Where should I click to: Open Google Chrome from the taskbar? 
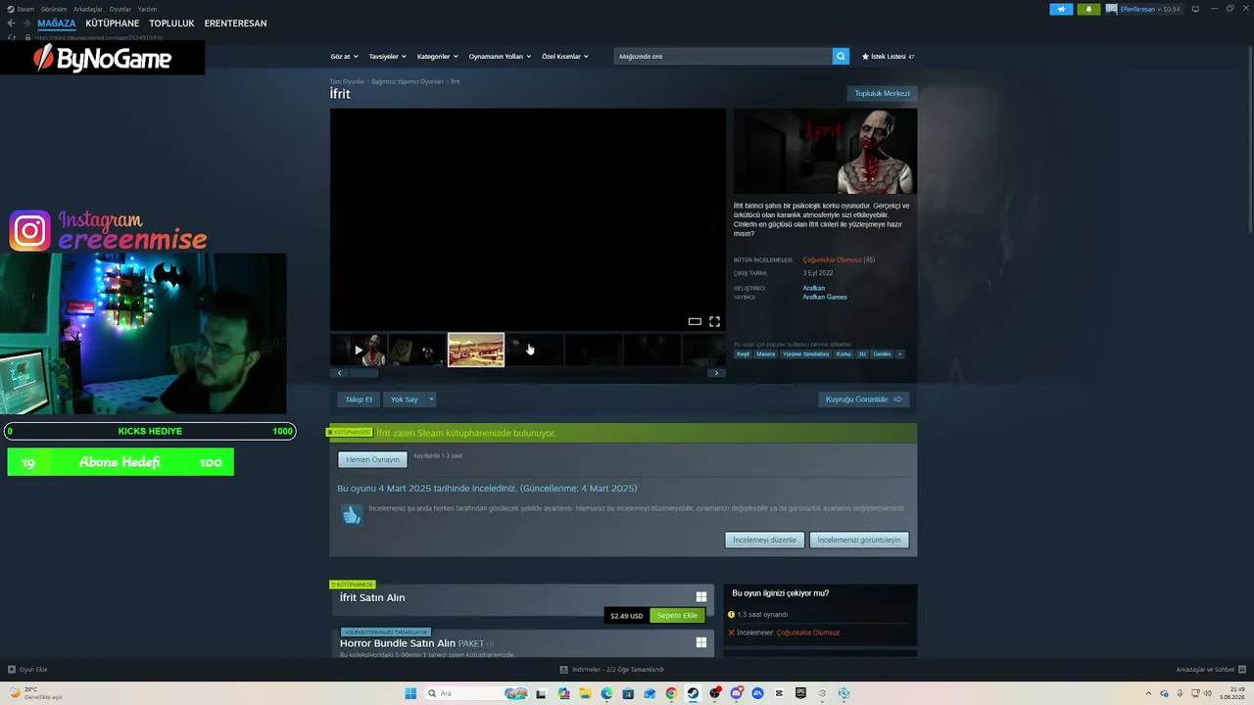coord(671,693)
